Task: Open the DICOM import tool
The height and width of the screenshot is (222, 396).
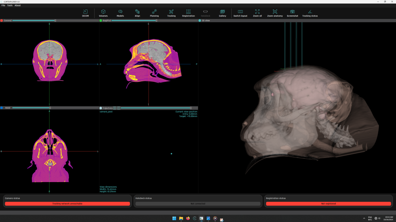Action: tap(86, 13)
